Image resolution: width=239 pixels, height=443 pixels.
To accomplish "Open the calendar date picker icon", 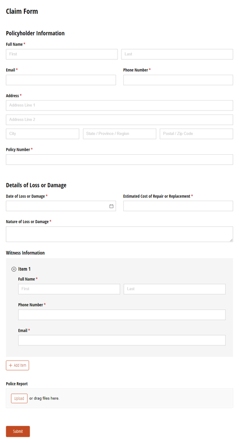I will 111,206.
